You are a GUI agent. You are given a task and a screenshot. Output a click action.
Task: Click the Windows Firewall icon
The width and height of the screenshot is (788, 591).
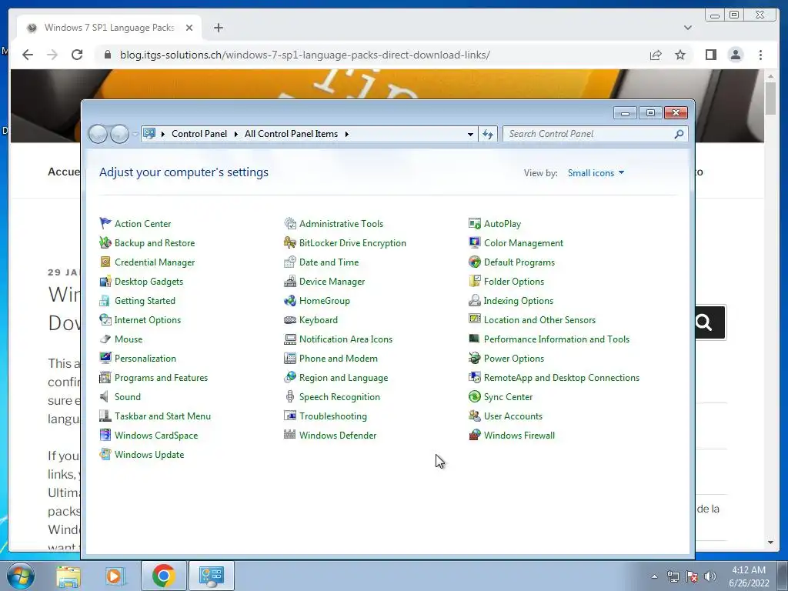pyautogui.click(x=474, y=436)
